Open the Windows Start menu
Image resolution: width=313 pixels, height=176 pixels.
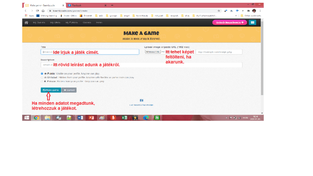pos(27,118)
